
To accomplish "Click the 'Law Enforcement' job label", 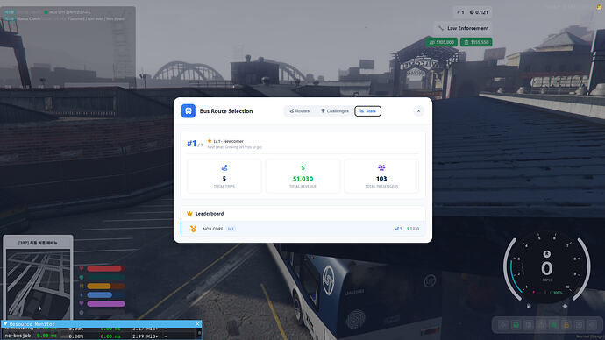I will (467, 28).
